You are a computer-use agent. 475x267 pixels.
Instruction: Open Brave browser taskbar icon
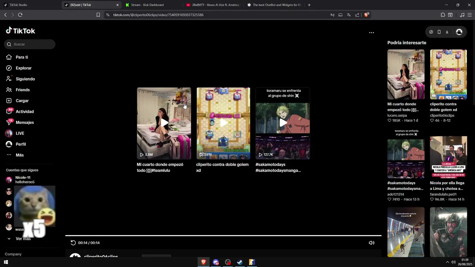[203, 262]
